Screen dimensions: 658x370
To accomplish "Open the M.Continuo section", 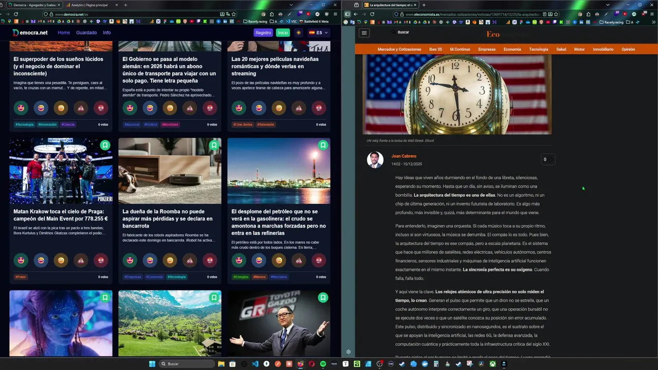I will pyautogui.click(x=460, y=49).
